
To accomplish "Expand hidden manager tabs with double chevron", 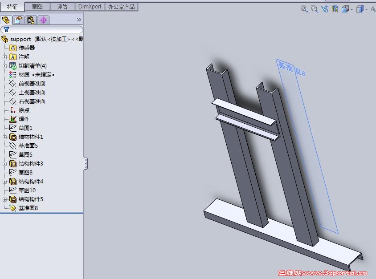I will [x=79, y=20].
